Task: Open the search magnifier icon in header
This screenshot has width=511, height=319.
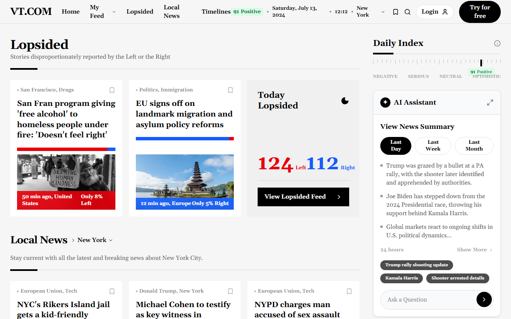Action: coord(408,12)
